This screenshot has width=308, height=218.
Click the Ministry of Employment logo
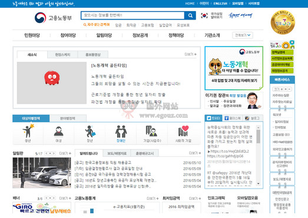53,18
